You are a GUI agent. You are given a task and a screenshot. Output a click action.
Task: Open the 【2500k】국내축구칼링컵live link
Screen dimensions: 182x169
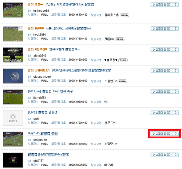coord(68,28)
